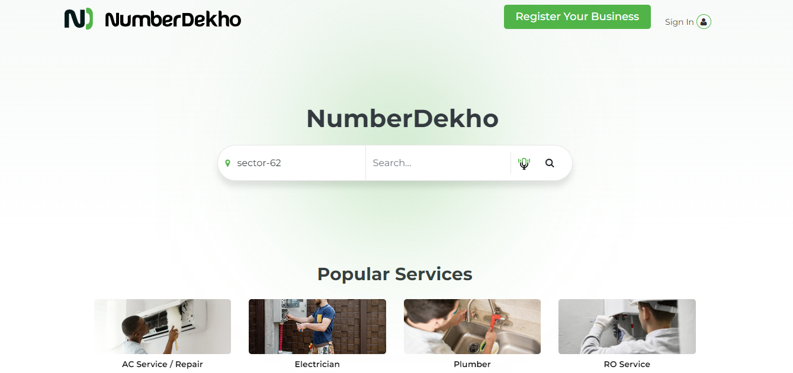
Task: Click the user profile avatar icon
Action: [704, 22]
